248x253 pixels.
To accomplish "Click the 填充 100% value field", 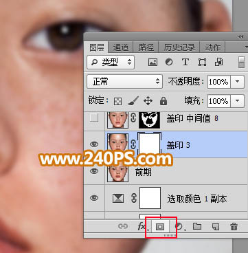I will coord(219,101).
